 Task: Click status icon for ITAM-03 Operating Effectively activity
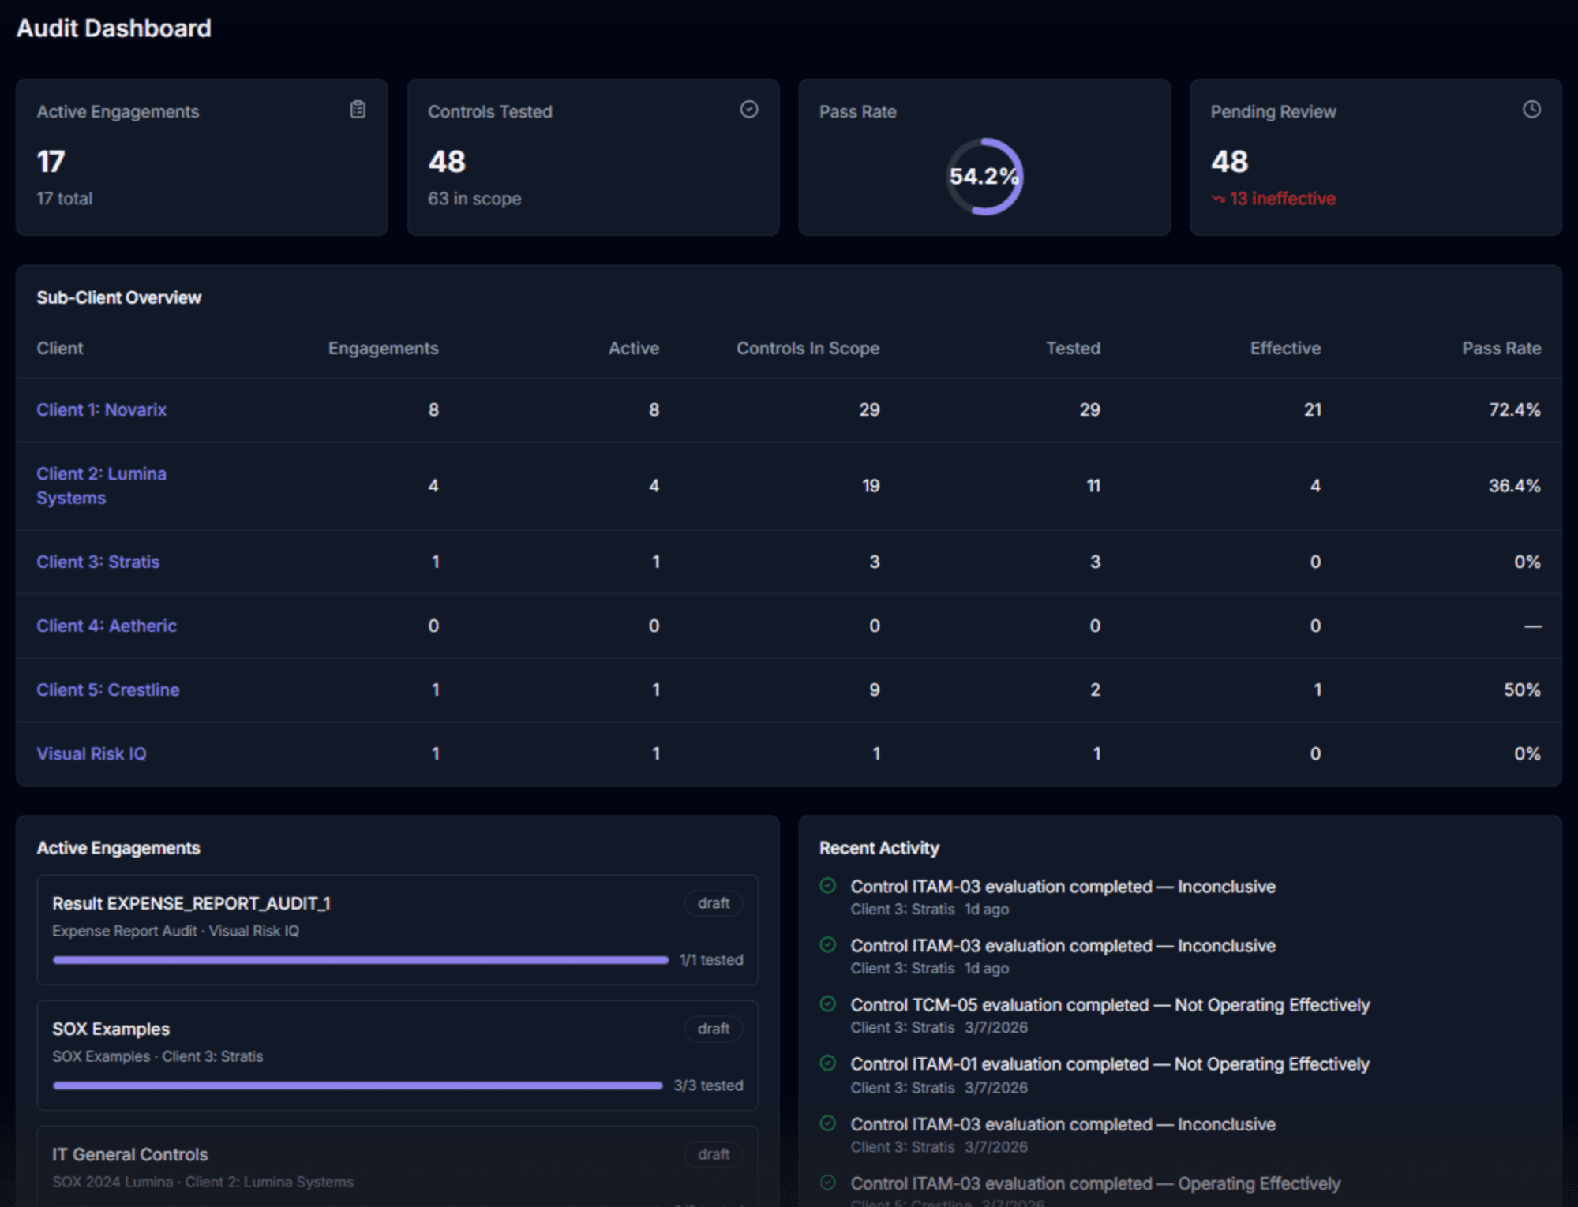point(827,1182)
